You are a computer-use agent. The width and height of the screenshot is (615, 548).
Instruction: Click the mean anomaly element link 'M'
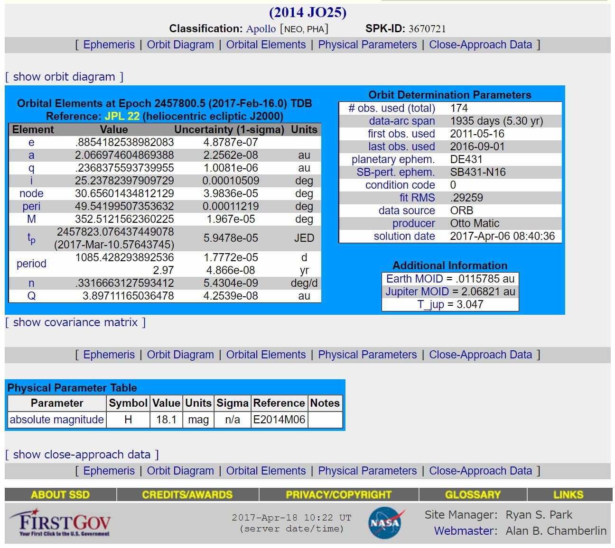(31, 219)
